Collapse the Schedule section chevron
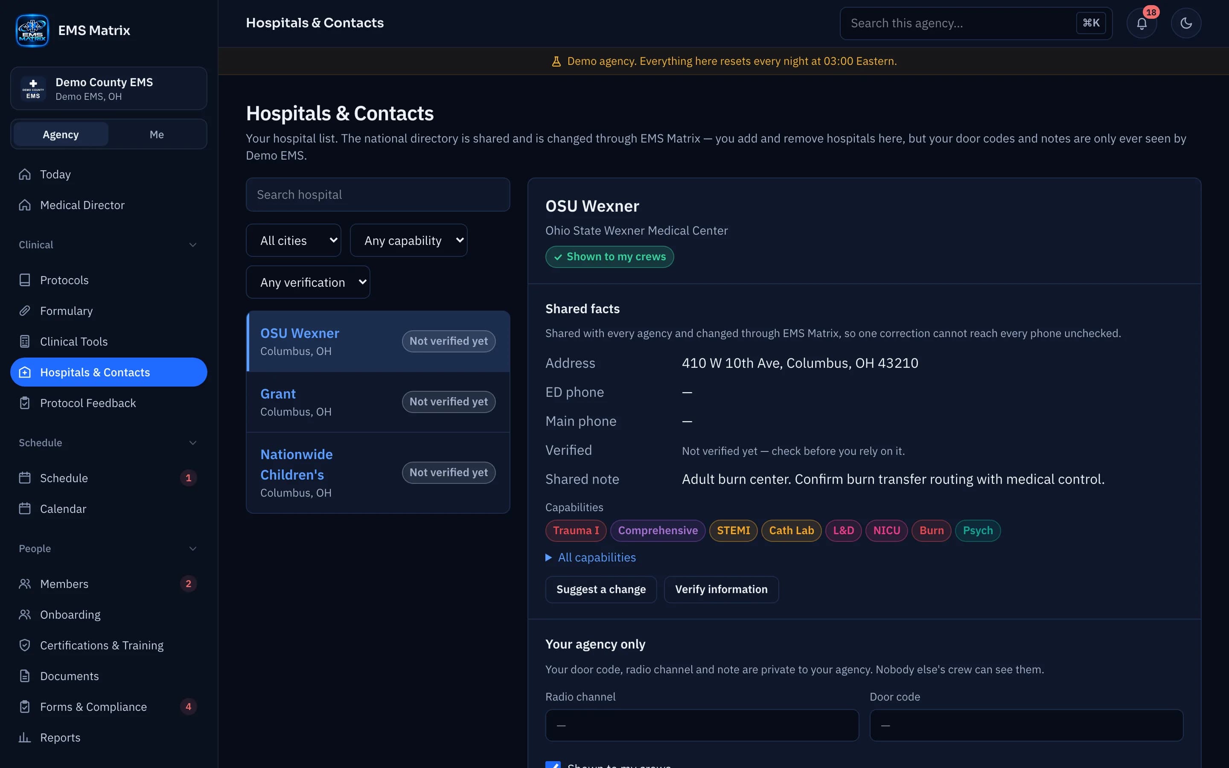Screen dimensions: 1229x768 pyautogui.click(x=192, y=443)
